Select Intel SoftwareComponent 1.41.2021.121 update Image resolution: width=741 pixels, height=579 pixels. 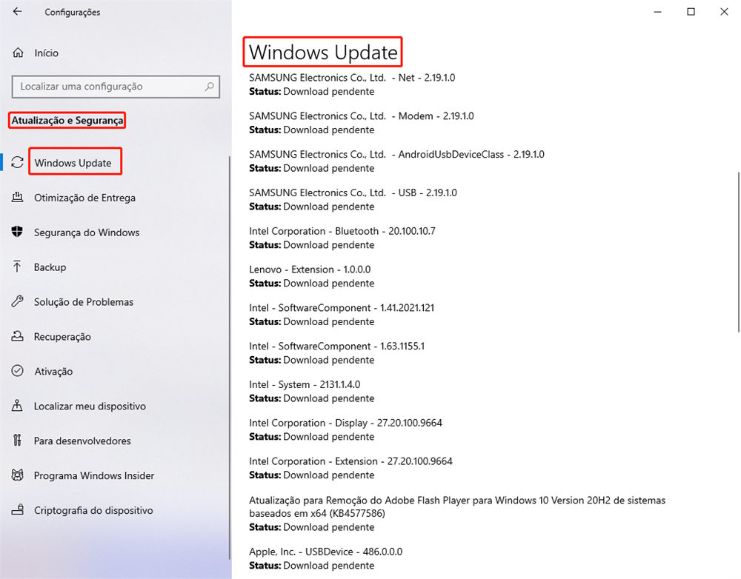[x=342, y=307]
